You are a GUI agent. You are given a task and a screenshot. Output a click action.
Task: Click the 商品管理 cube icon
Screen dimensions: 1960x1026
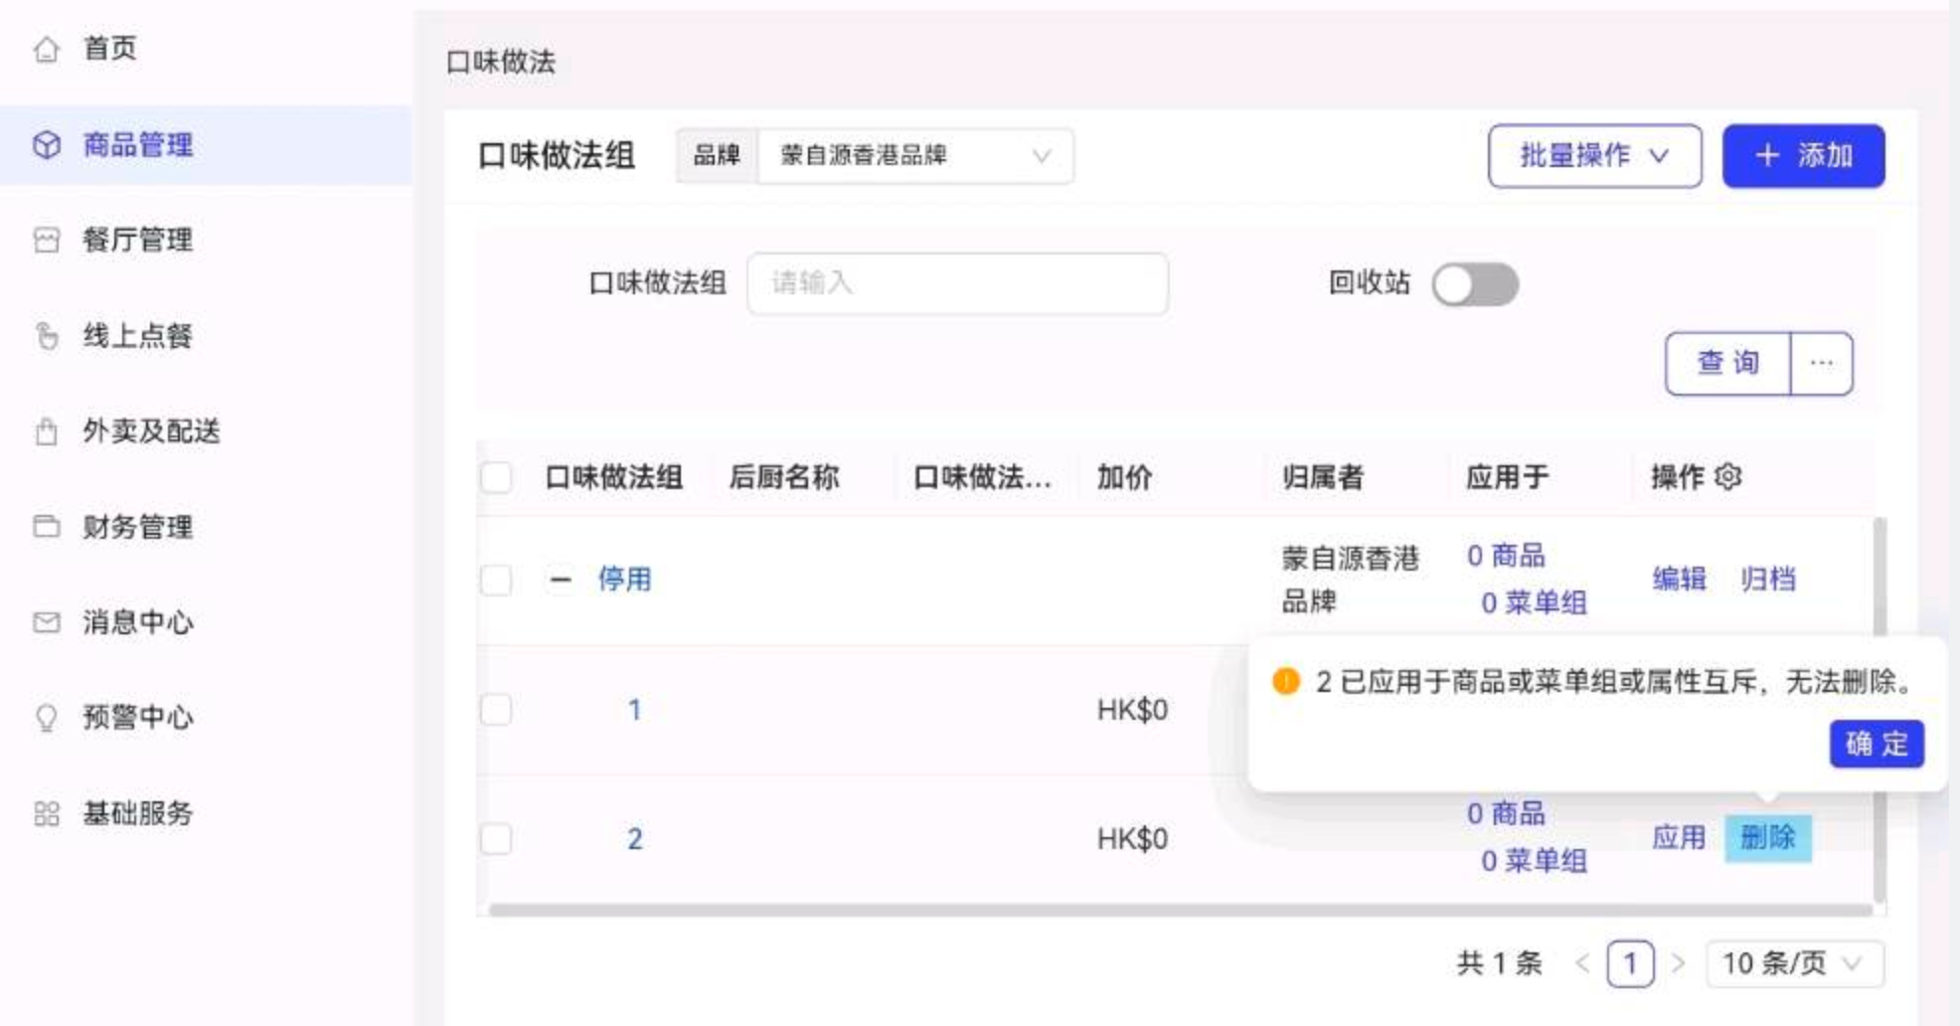coord(47,145)
